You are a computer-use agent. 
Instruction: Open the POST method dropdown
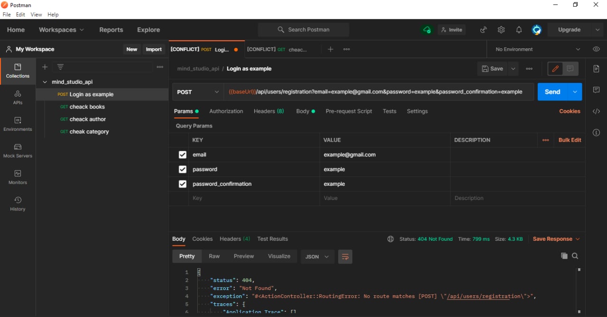click(x=198, y=92)
